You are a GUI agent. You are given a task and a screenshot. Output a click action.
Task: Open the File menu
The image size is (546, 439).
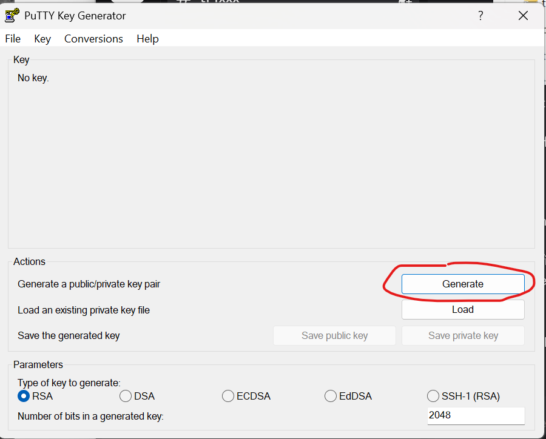click(13, 39)
